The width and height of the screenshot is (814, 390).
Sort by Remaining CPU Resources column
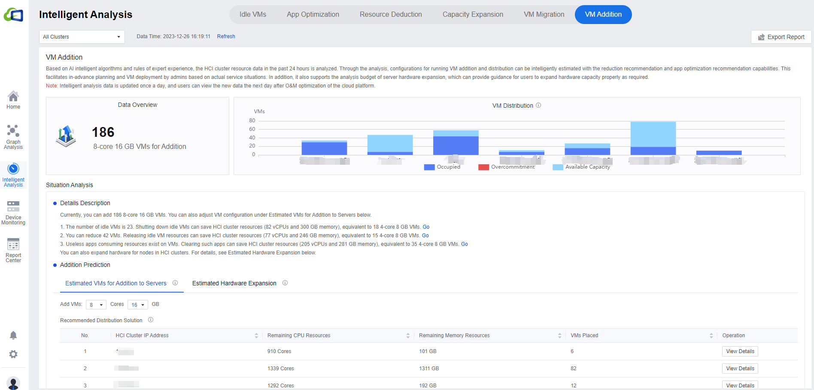pos(408,336)
